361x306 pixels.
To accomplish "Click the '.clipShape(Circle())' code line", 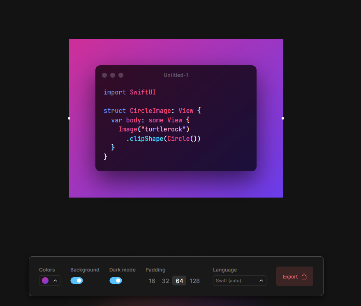I will tap(164, 138).
